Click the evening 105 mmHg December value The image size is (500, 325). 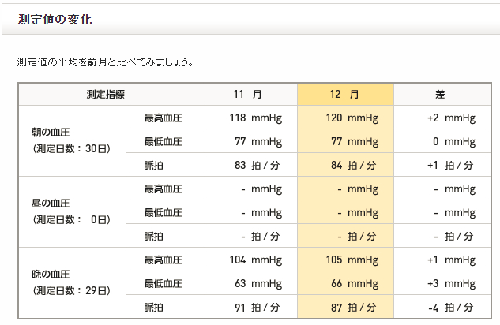pyautogui.click(x=345, y=260)
